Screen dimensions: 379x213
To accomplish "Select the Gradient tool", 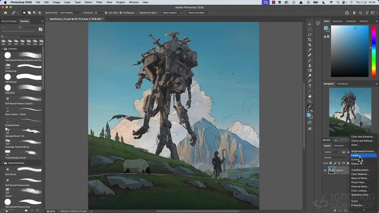I will point(310,70).
